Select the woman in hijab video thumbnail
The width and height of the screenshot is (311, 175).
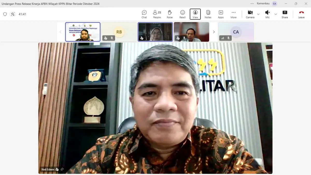155,32
